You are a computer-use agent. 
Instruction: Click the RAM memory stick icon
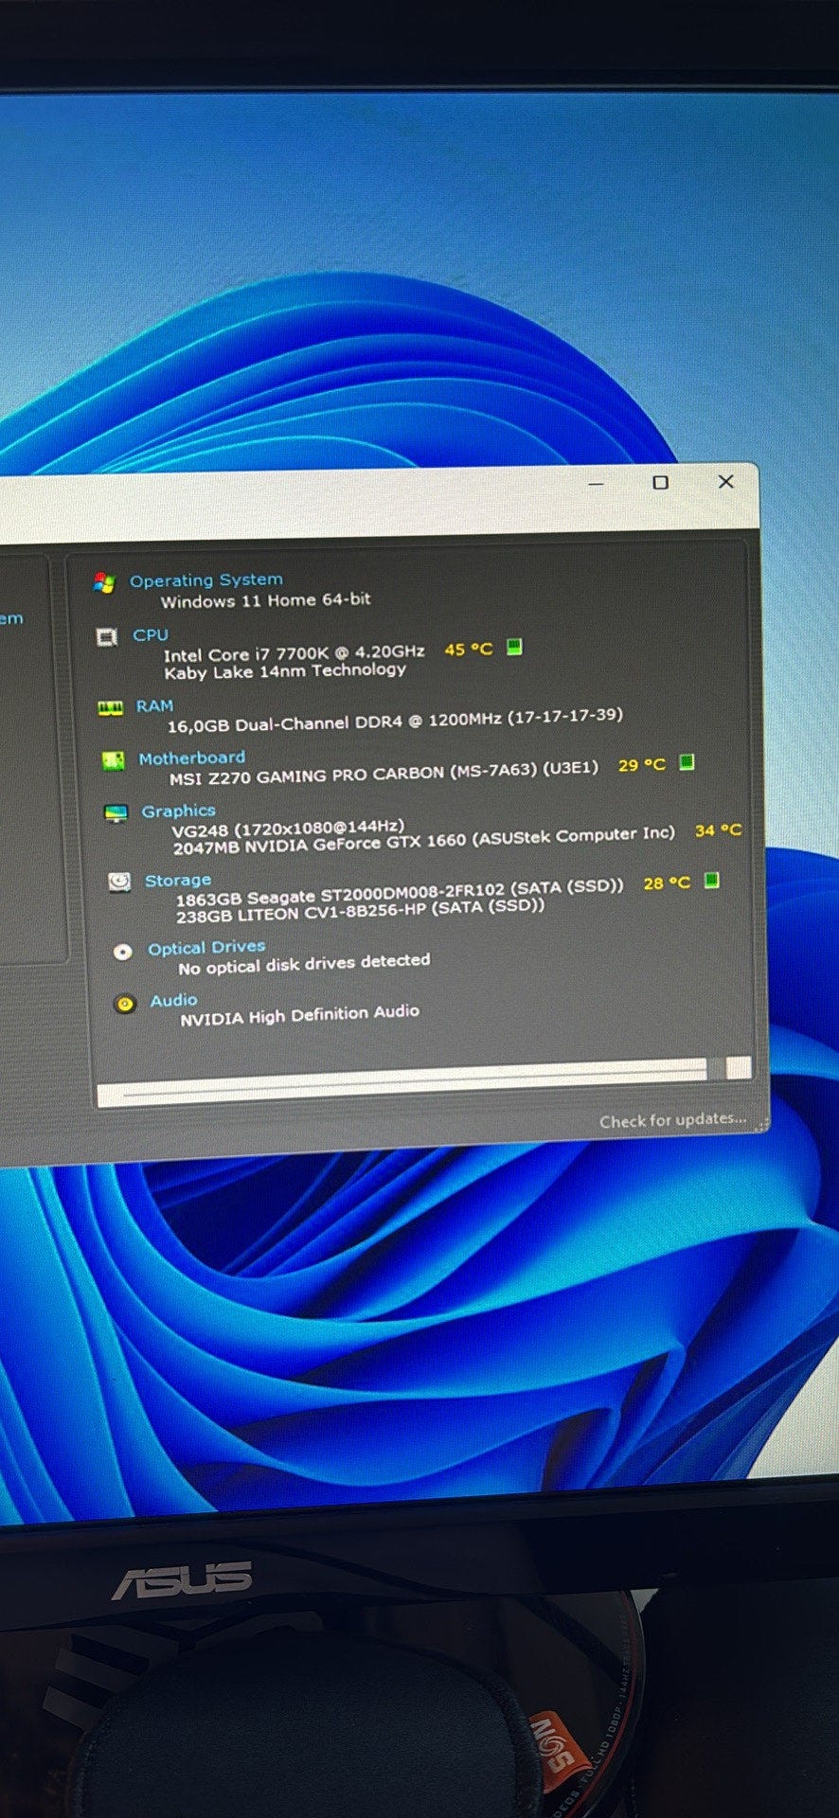(x=111, y=708)
